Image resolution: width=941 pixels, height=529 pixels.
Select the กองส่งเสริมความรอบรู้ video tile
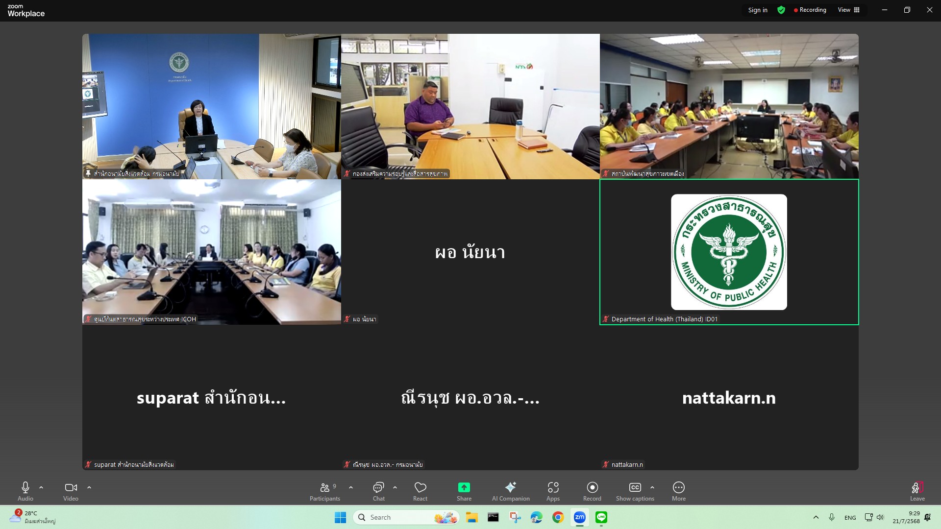click(x=470, y=106)
